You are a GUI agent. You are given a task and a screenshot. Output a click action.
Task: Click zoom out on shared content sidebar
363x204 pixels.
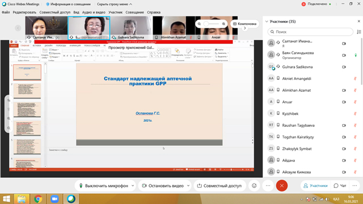[x=9, y=128]
